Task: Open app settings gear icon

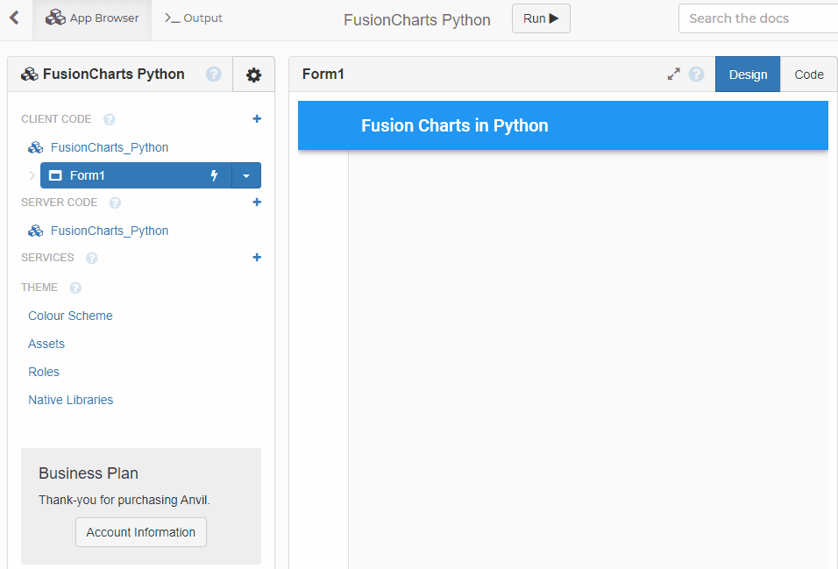Action: 253,75
